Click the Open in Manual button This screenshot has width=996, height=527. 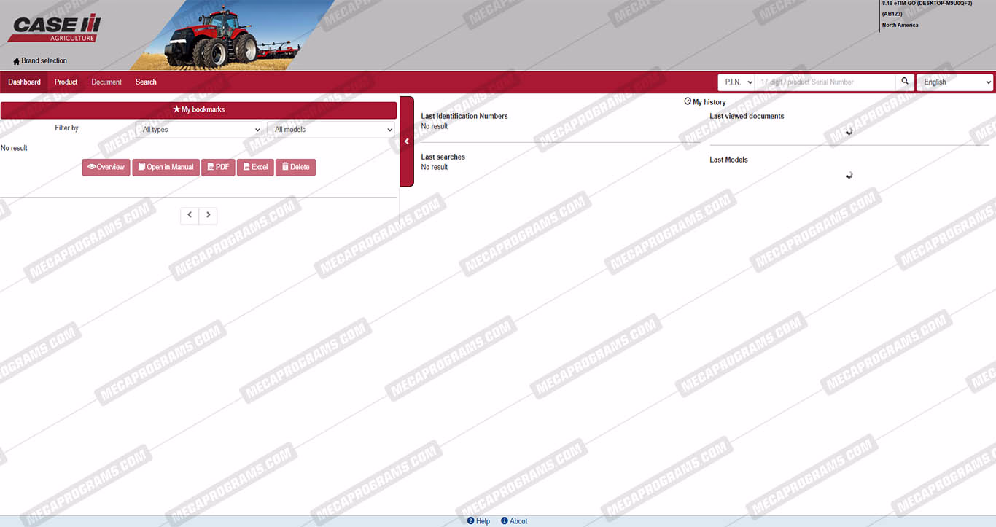pos(166,167)
